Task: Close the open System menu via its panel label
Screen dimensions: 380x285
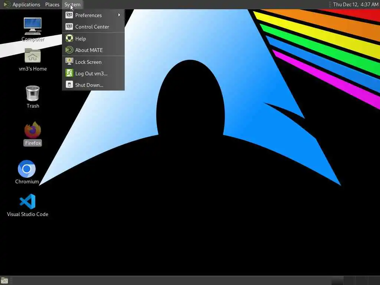Action: pos(72,4)
